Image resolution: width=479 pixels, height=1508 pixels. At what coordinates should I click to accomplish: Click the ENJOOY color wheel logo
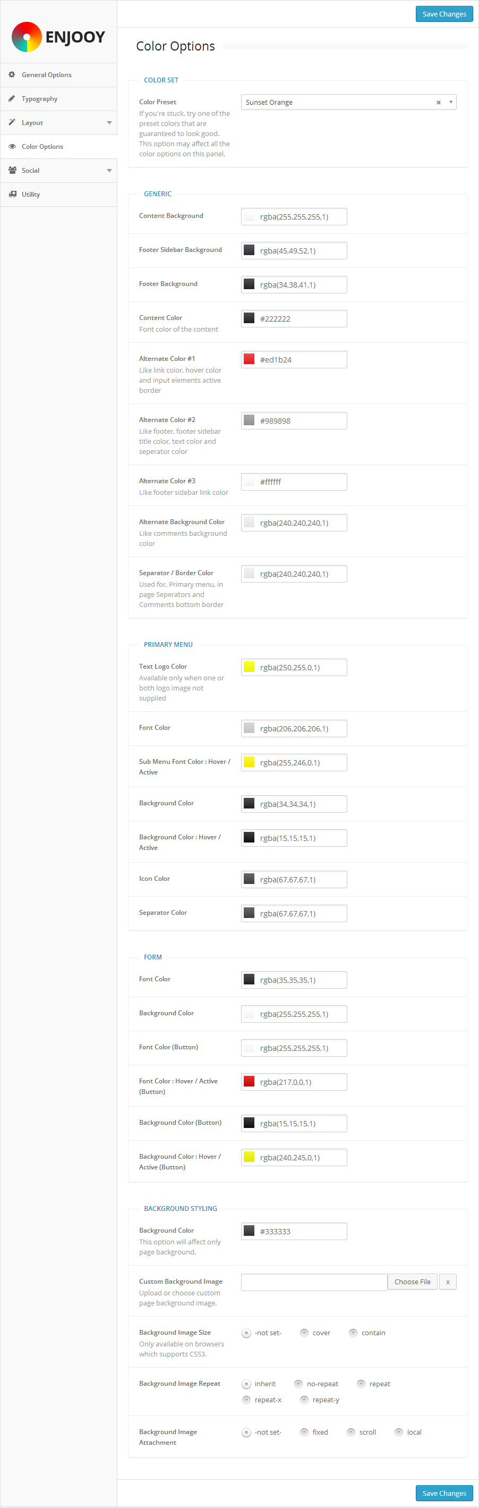(27, 37)
